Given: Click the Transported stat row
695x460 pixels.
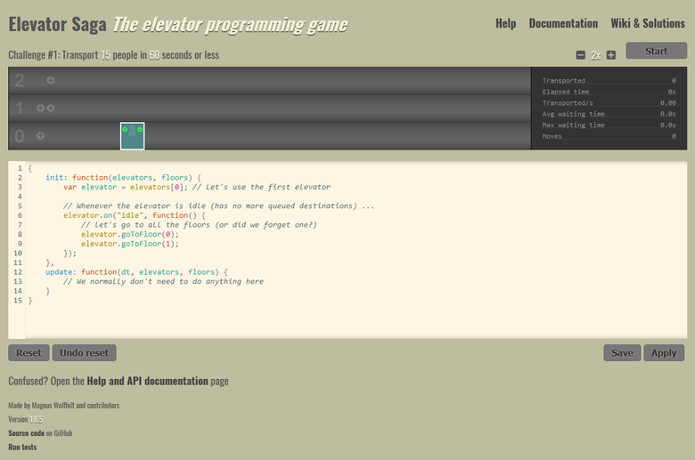Looking at the screenshot, I should [x=609, y=81].
